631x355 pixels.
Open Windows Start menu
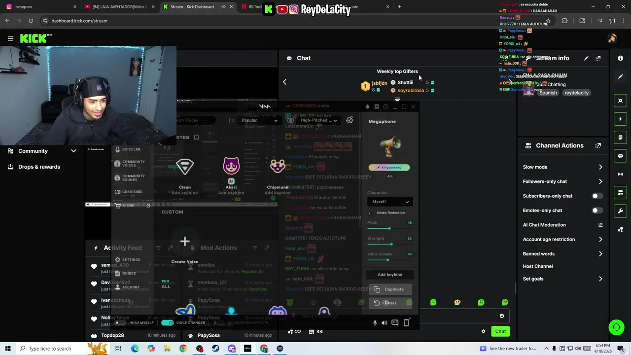[x=7, y=349]
